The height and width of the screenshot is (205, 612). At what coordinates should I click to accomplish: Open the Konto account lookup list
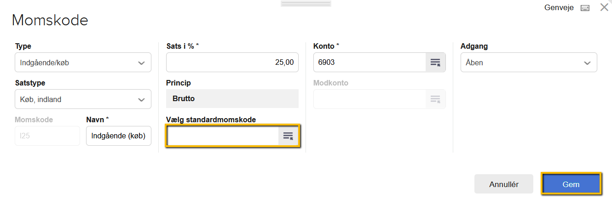click(x=435, y=62)
